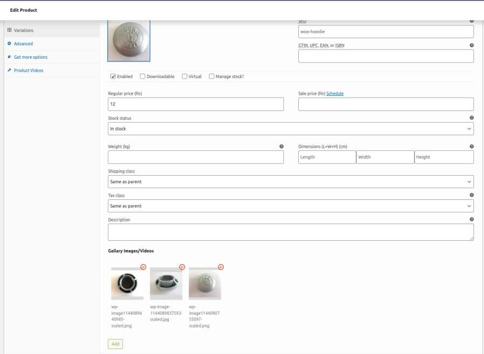The image size is (484, 354).
Task: Remove the third gallery image with minus icon
Action: pyautogui.click(x=221, y=267)
